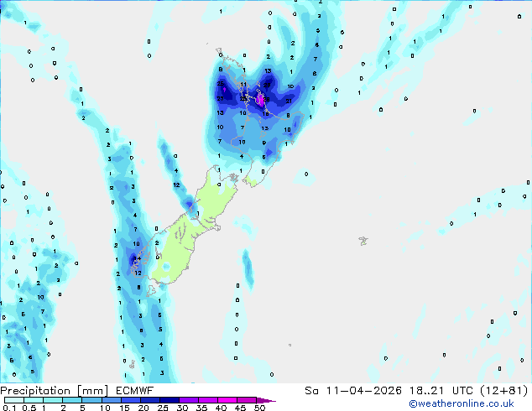The width and height of the screenshot is (532, 411).
Task: Click the legend value label '25'
Action: click(163, 408)
